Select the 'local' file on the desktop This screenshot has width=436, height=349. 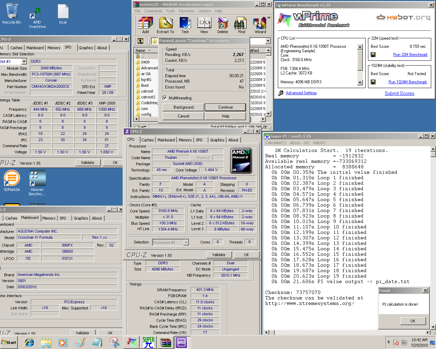(63, 14)
